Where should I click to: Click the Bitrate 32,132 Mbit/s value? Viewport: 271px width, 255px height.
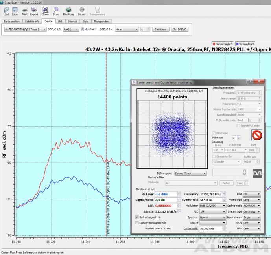pos(166,211)
